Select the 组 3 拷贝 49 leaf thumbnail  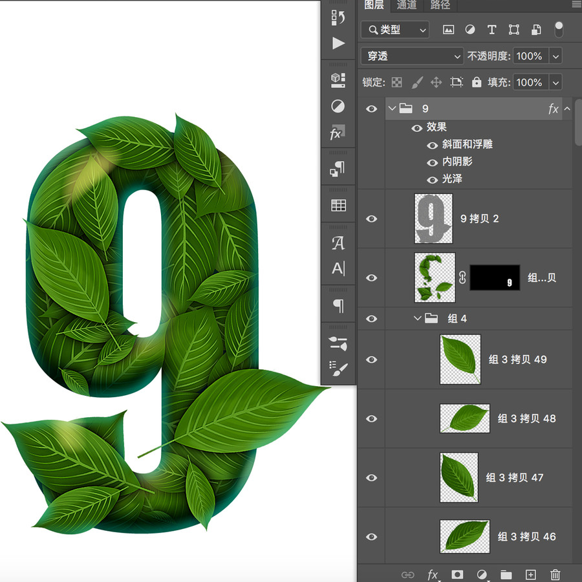click(x=460, y=360)
